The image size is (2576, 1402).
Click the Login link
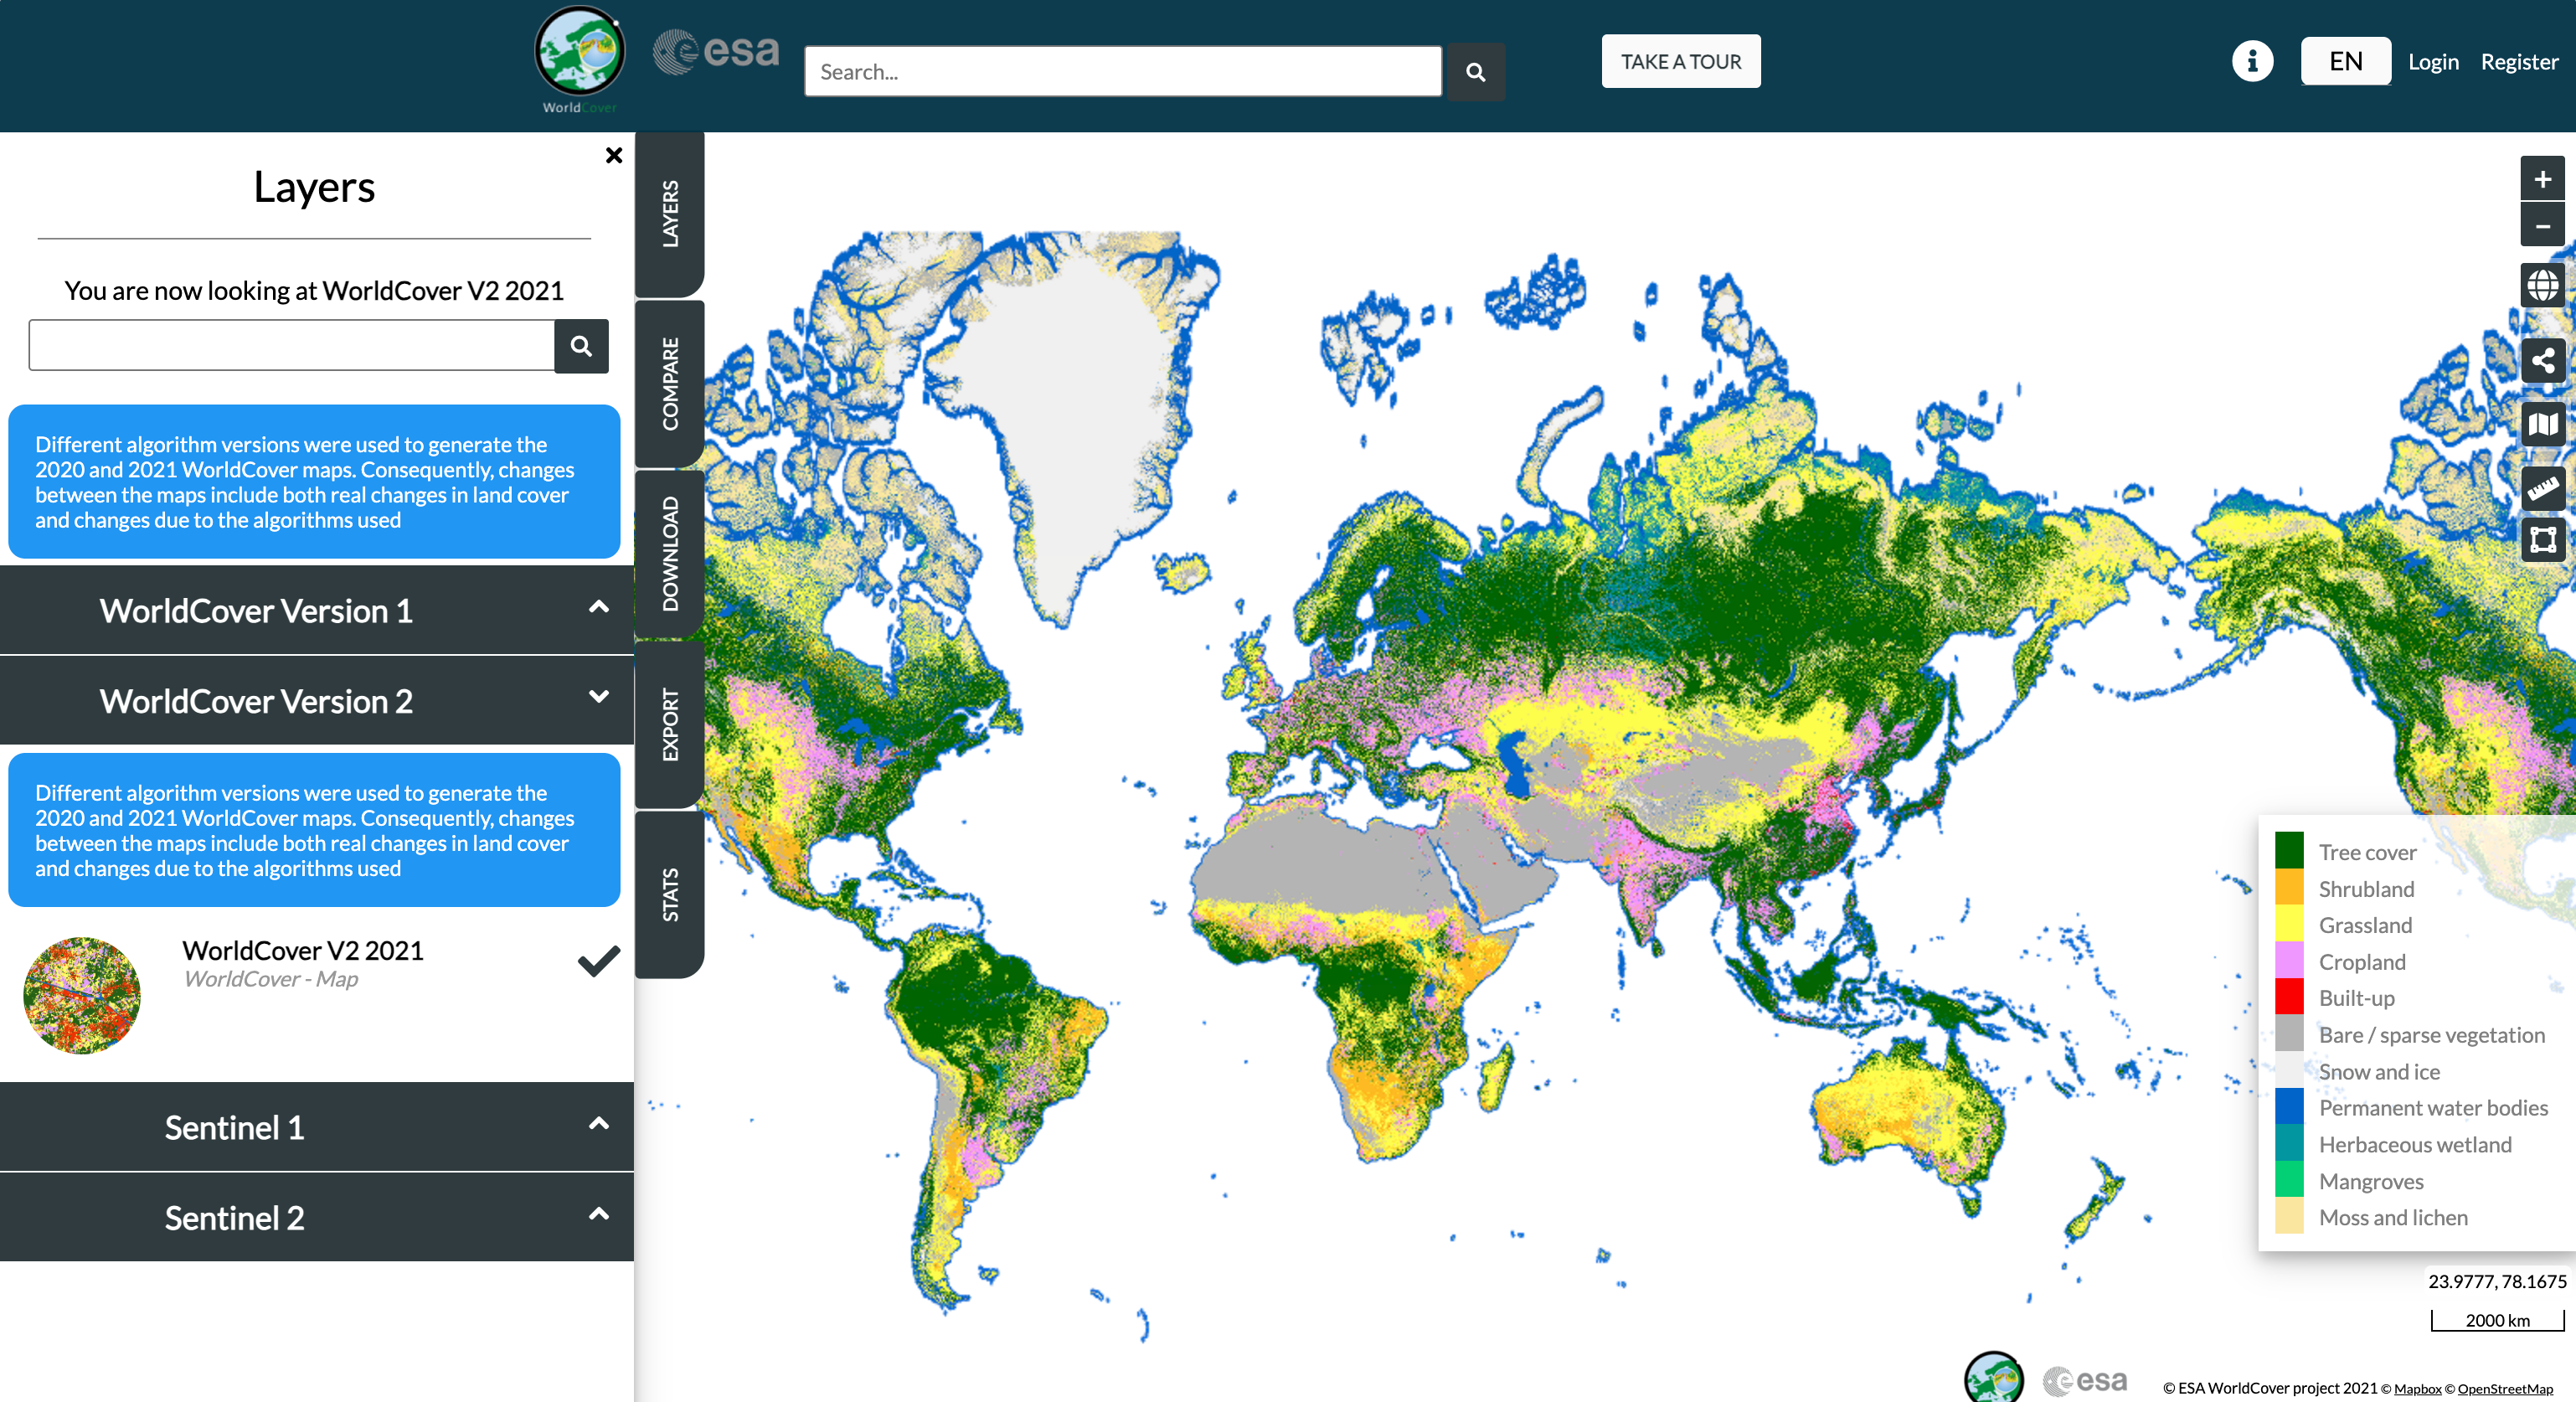click(x=2433, y=62)
